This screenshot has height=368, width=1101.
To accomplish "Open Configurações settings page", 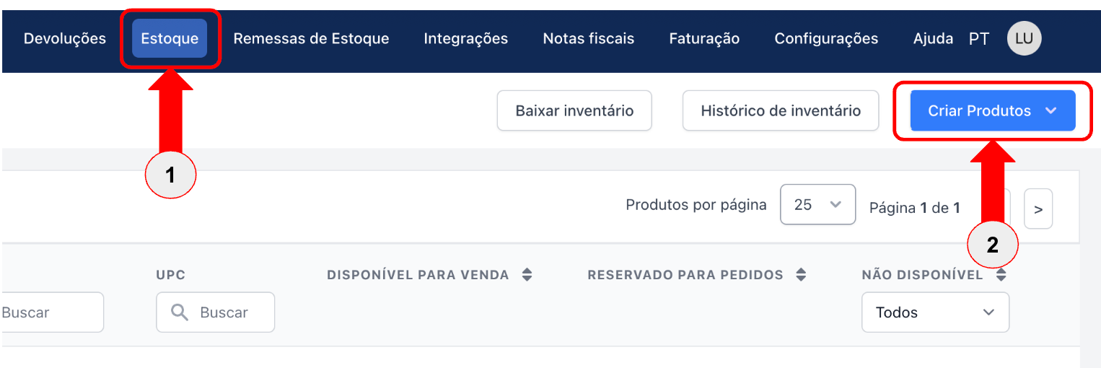I will pos(826,39).
